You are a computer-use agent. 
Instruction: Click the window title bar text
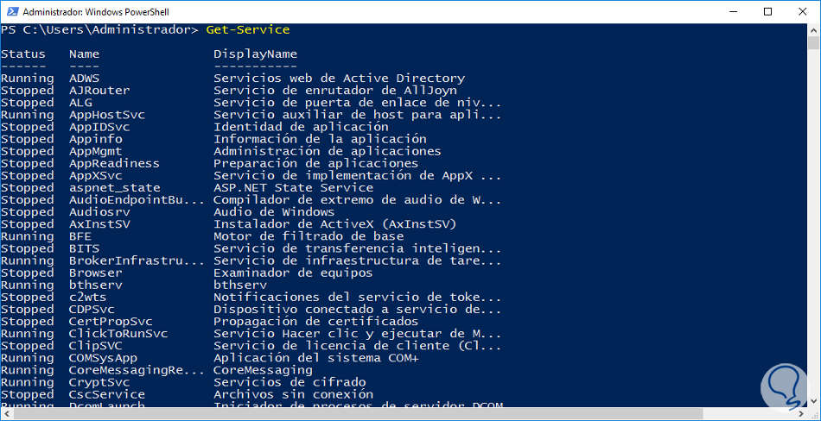(95, 12)
